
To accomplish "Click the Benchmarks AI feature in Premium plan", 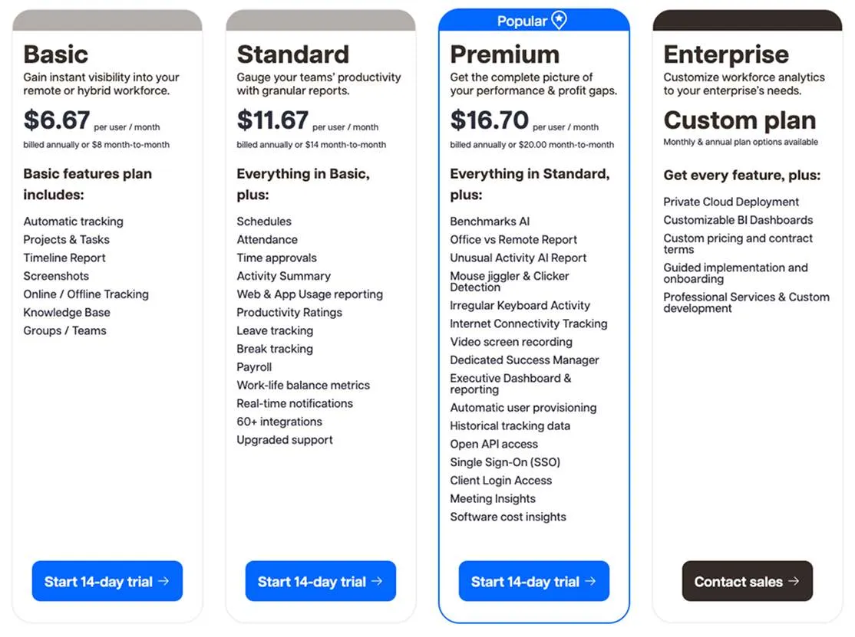I will point(490,221).
